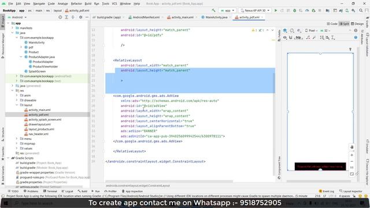Open the Pixel device preview dropdown
Screen dimensions: 370x208
(311, 31)
